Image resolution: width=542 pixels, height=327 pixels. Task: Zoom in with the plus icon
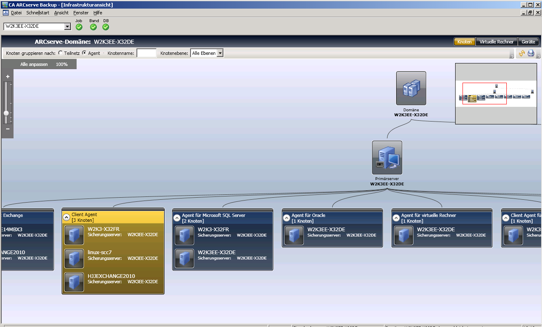[x=7, y=77]
